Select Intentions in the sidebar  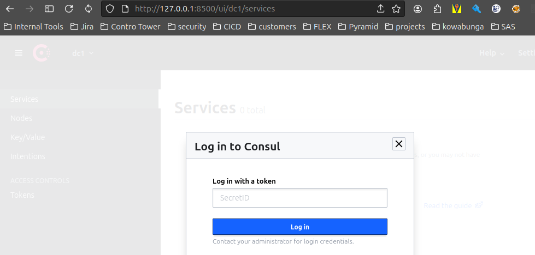79,156
